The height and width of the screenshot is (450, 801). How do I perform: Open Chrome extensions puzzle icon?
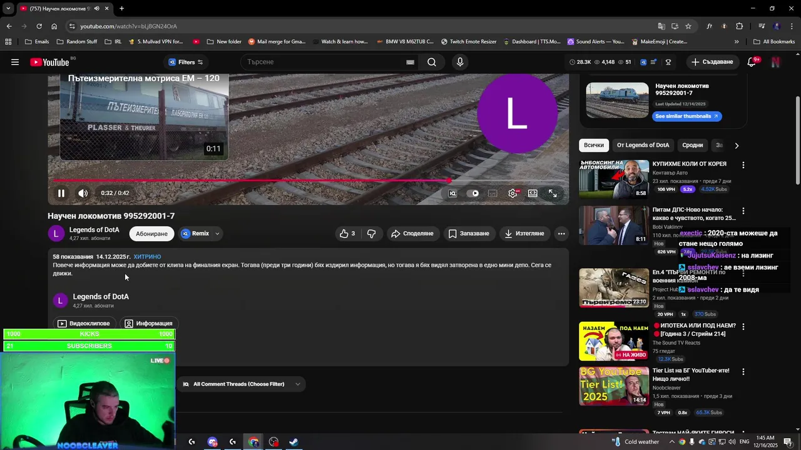[740, 26]
